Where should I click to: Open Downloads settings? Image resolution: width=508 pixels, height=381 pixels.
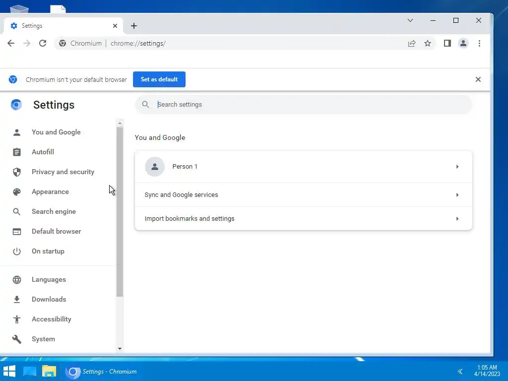pos(49,299)
